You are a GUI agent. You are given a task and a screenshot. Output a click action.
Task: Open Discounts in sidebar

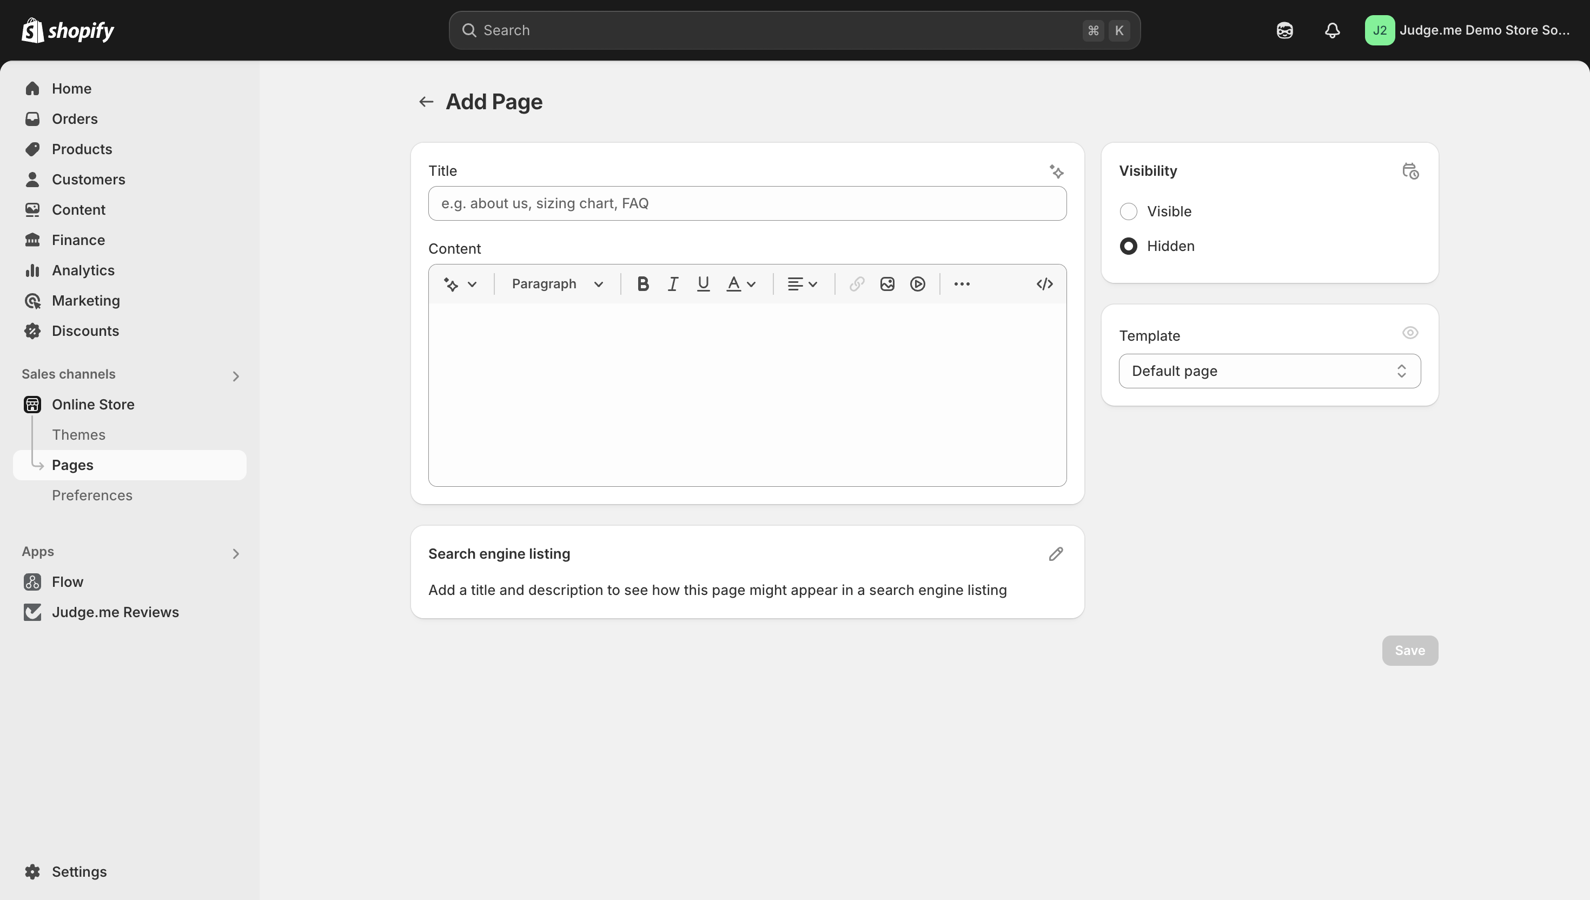point(130,330)
